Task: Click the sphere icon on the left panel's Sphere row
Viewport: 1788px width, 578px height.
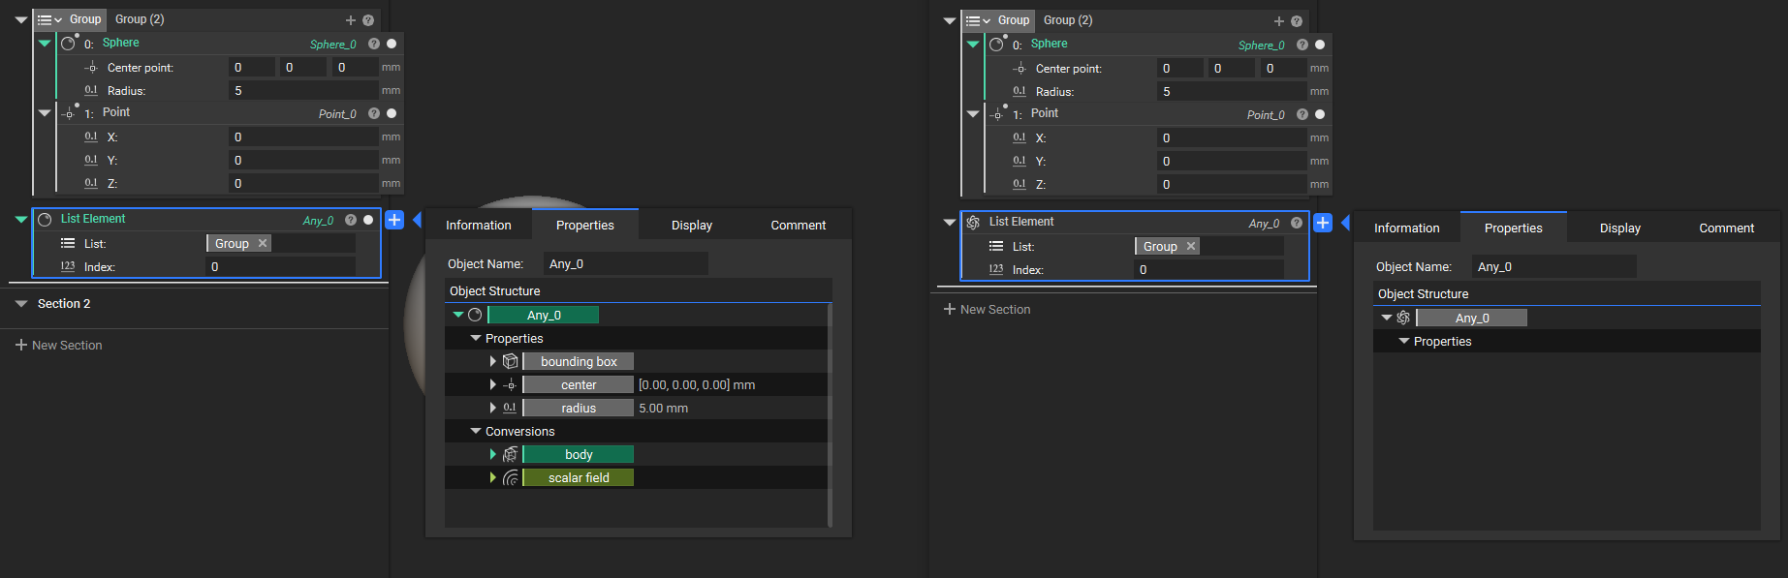Action: 68,43
